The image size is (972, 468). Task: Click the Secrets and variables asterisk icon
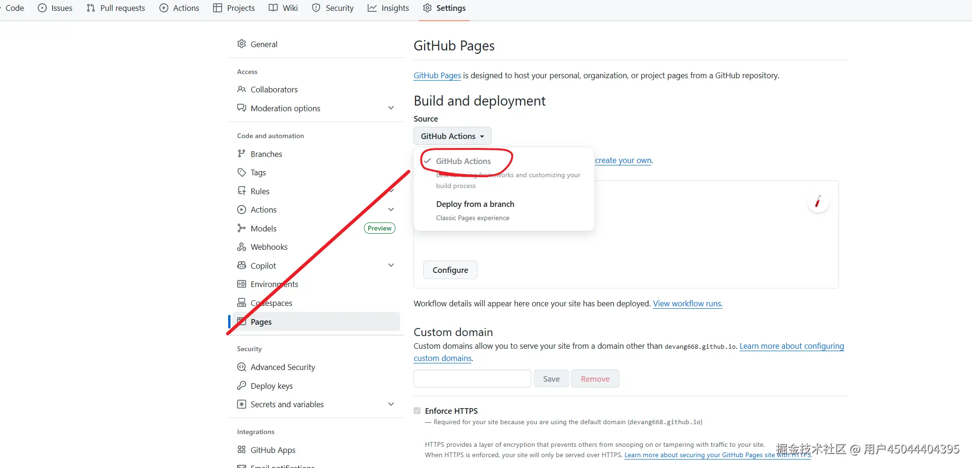(x=242, y=404)
